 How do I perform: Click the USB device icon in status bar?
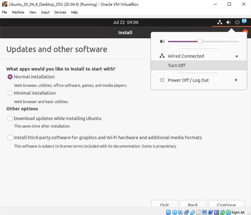[x=193, y=212]
